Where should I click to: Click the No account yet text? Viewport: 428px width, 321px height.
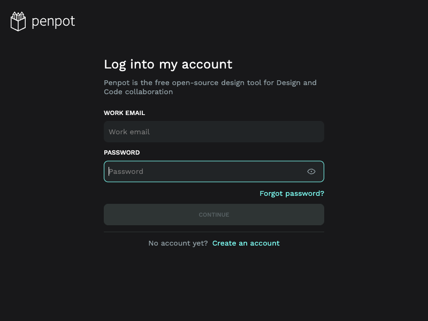click(178, 243)
